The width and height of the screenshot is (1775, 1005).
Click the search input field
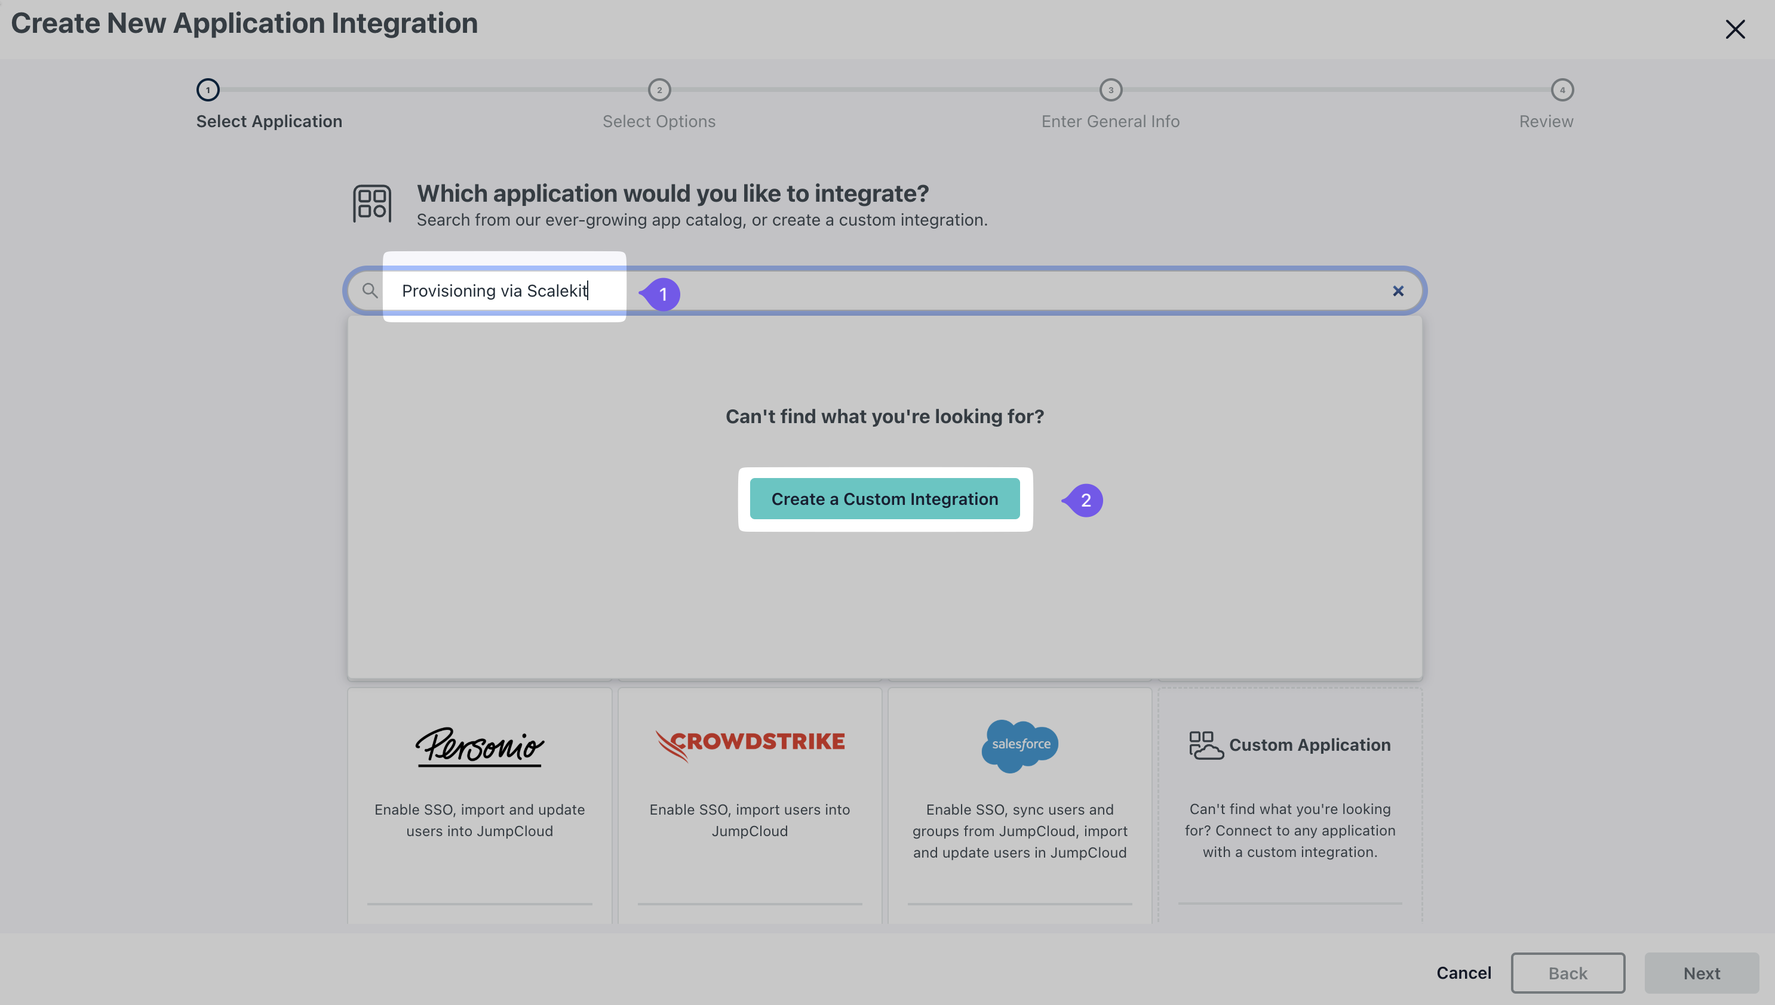point(883,291)
